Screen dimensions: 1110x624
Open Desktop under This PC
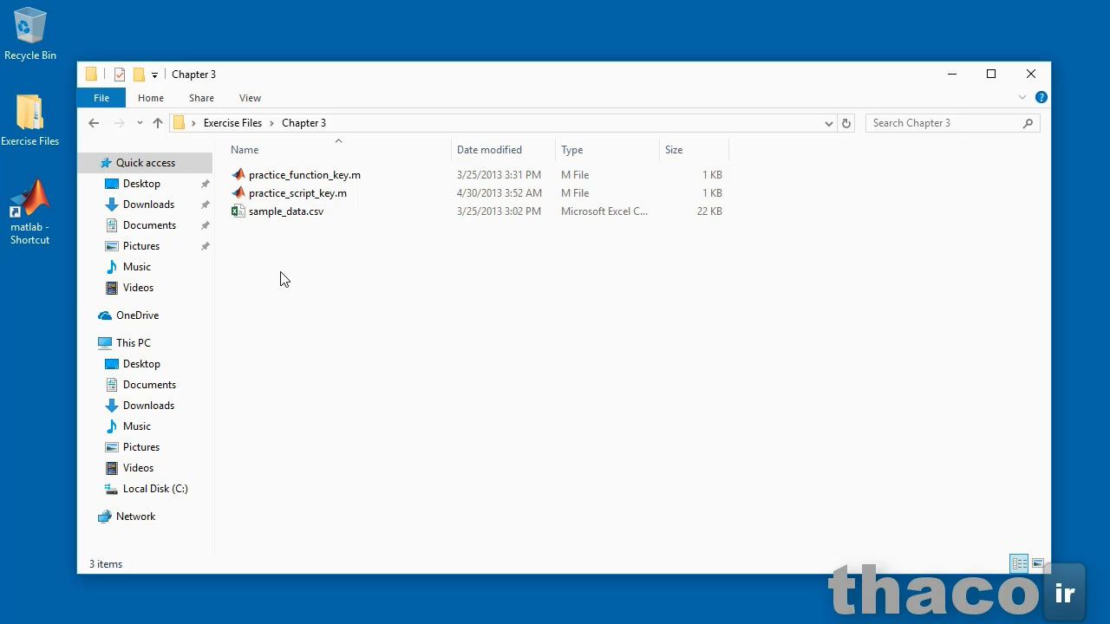click(141, 364)
